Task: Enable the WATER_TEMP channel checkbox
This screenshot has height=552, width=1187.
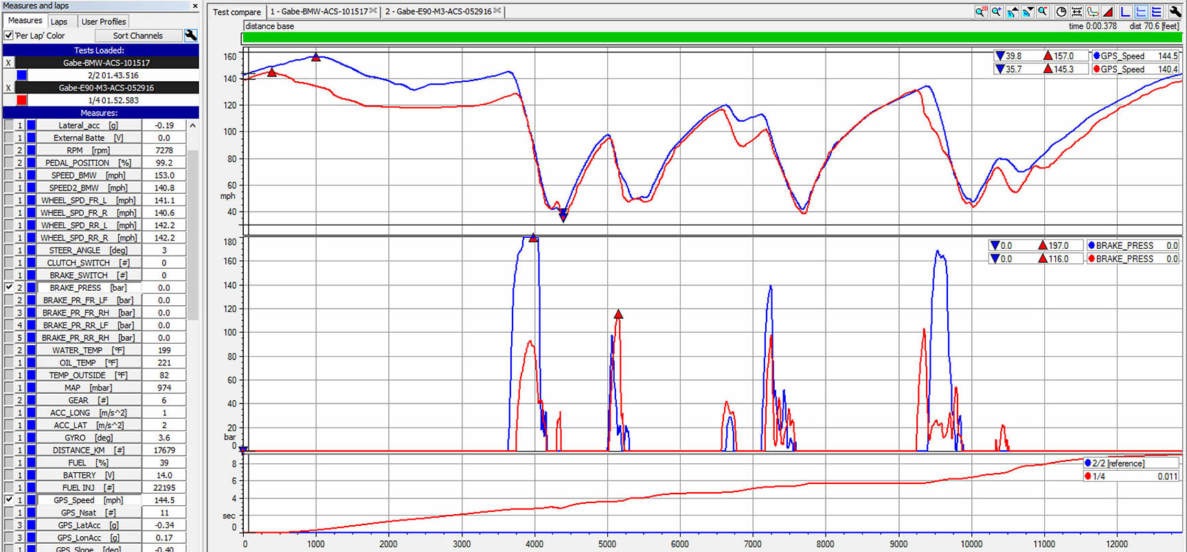Action: pos(9,350)
